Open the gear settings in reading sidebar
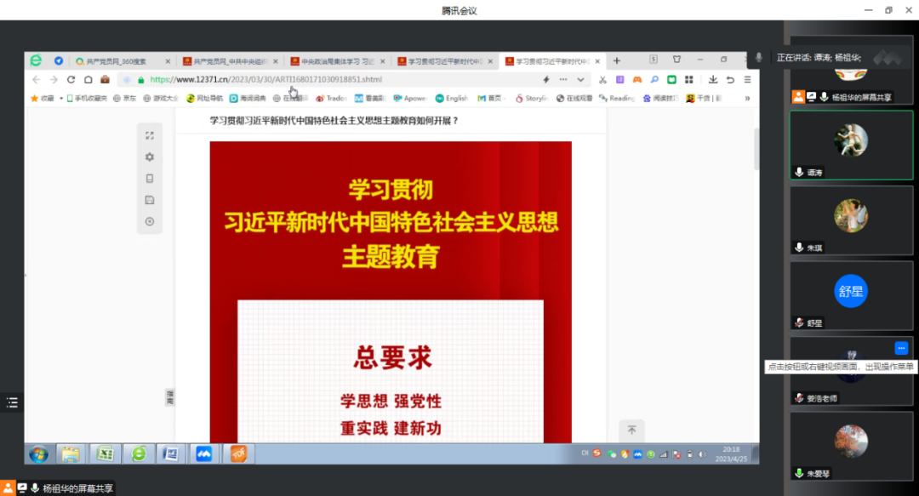 (150, 157)
